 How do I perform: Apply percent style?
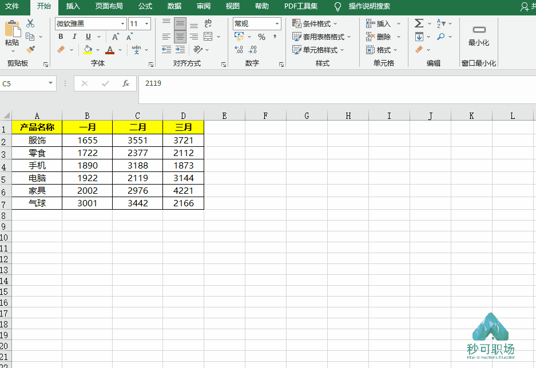coord(262,37)
